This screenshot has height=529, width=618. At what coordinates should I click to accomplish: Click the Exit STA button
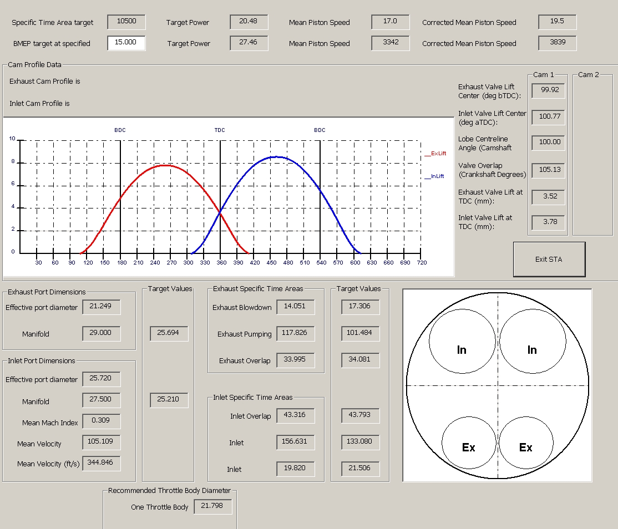click(549, 259)
